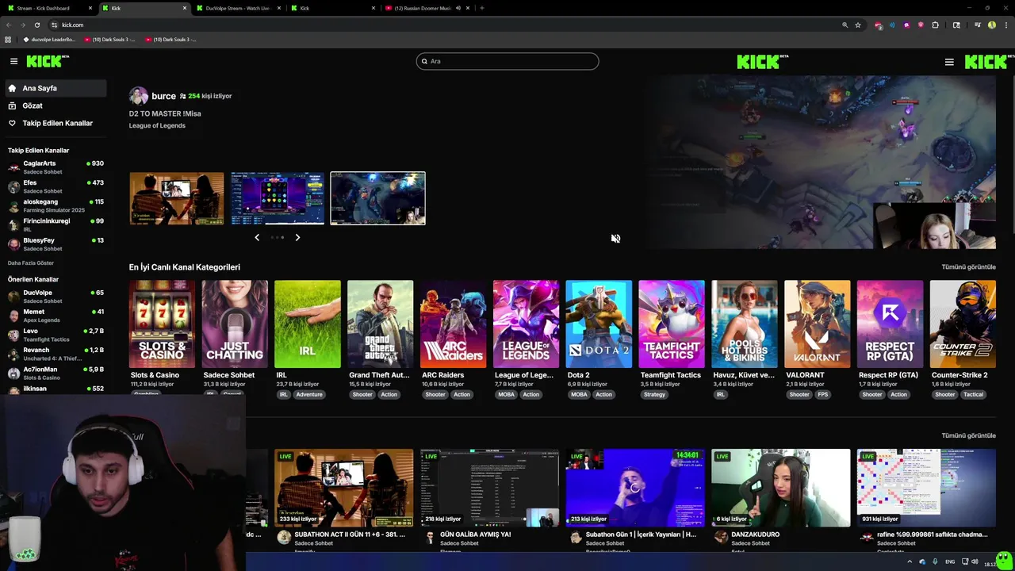
Task: Bookmark this page with star icon
Action: click(x=858, y=25)
